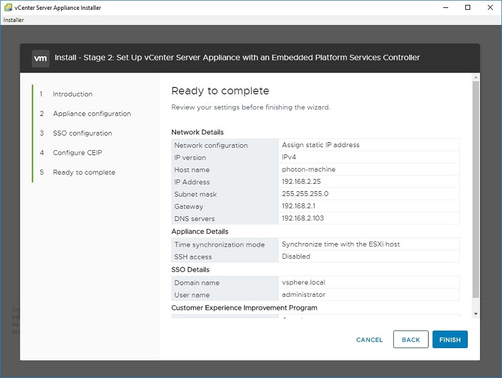Open the Installer menu
The image size is (502, 378).
click(13, 20)
